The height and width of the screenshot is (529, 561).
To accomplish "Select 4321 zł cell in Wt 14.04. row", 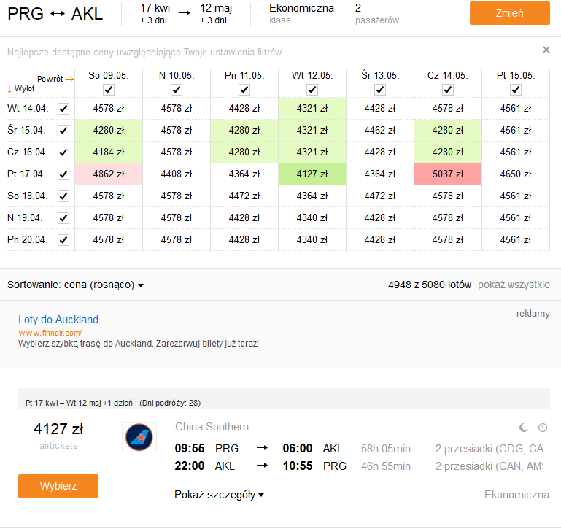I will click(312, 109).
